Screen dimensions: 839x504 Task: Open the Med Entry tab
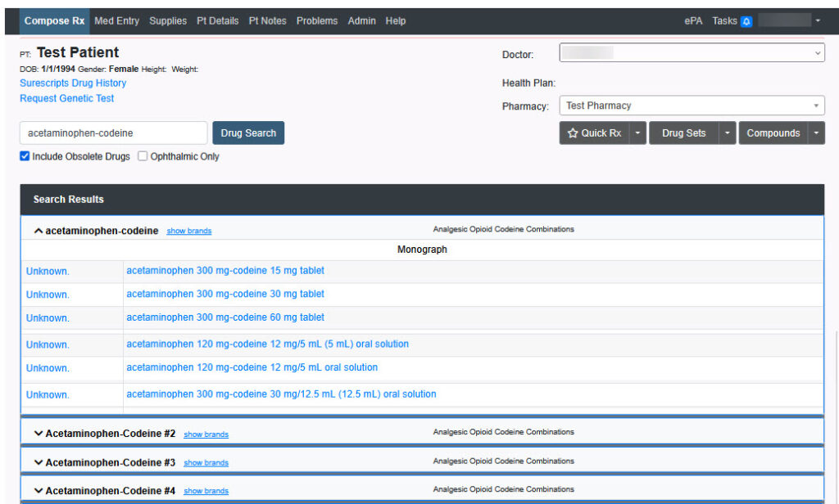coord(116,21)
